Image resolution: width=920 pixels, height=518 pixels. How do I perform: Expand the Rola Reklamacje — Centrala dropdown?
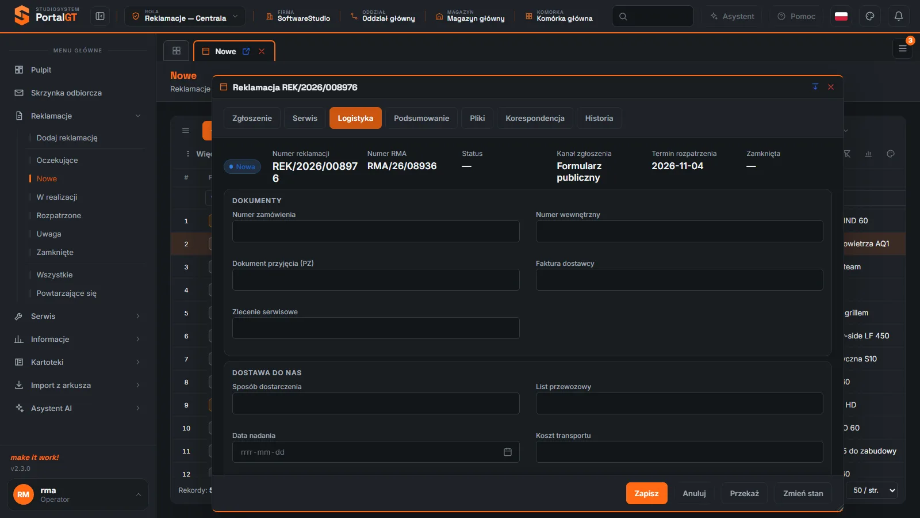point(185,16)
